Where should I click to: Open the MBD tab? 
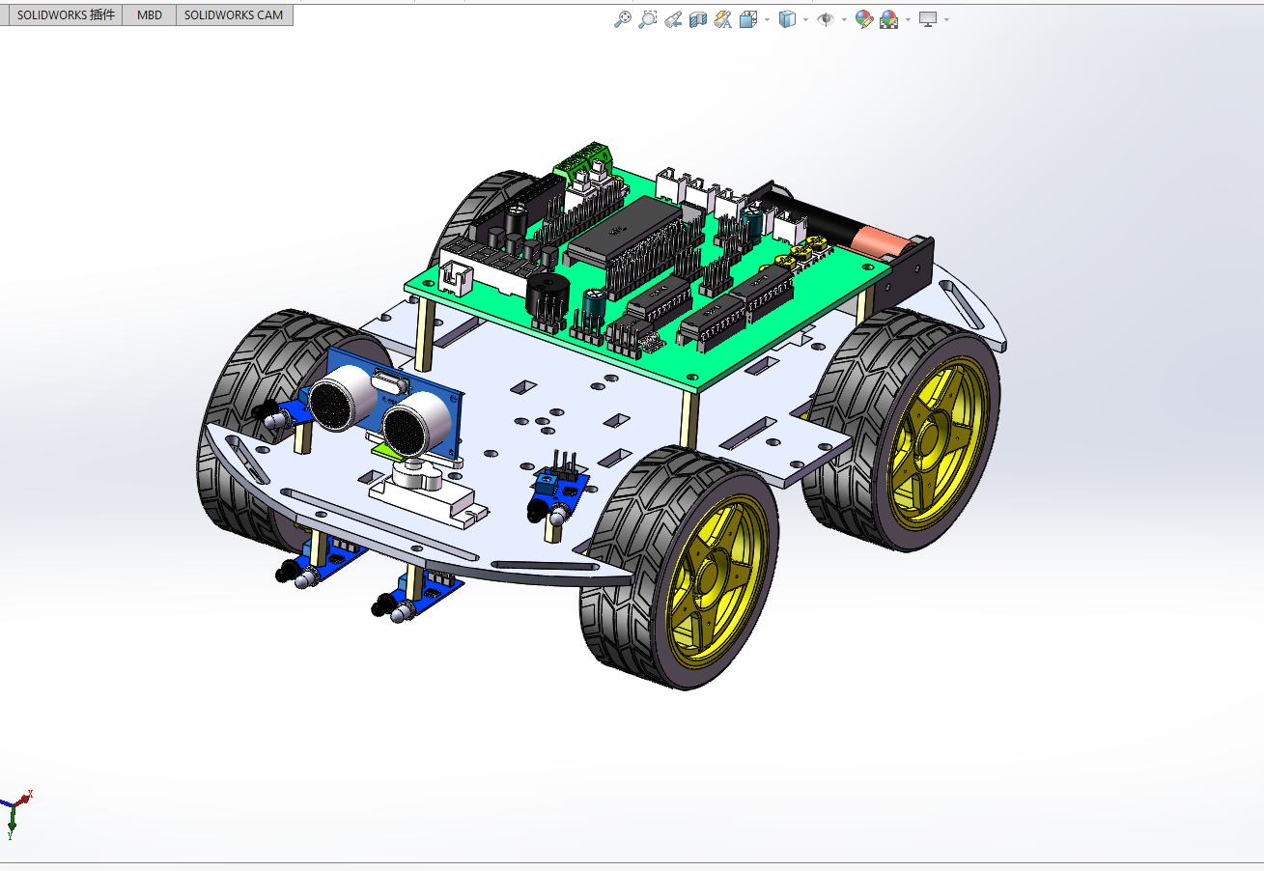coord(150,15)
